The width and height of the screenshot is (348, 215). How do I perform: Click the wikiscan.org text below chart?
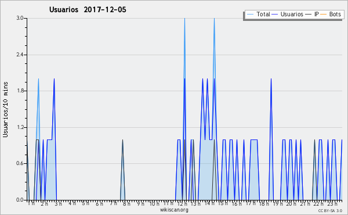coord(174,210)
